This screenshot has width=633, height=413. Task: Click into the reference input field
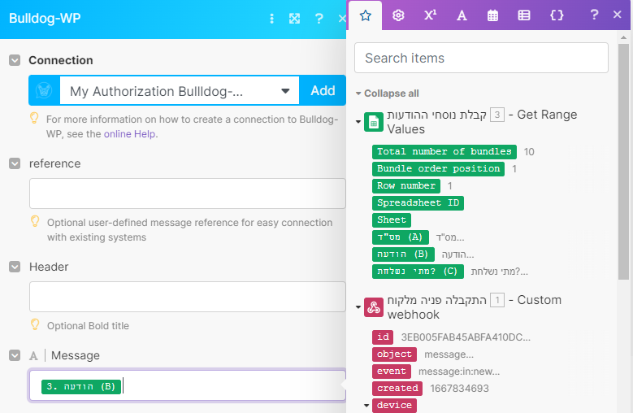click(x=188, y=193)
